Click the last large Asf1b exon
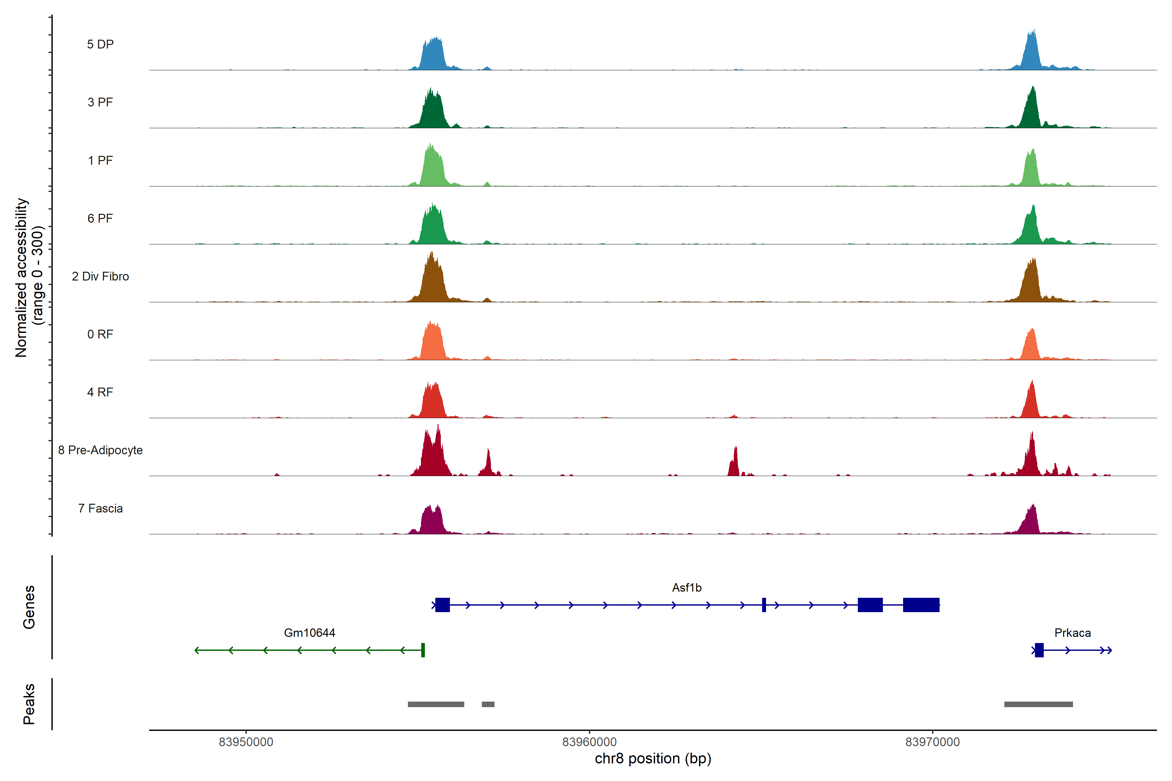 921,605
